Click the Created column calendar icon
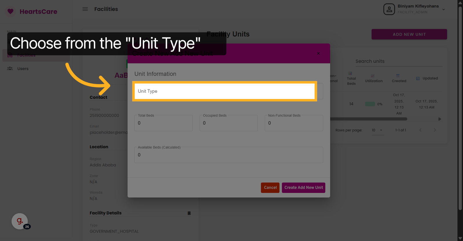The height and width of the screenshot is (241, 463). [x=398, y=76]
